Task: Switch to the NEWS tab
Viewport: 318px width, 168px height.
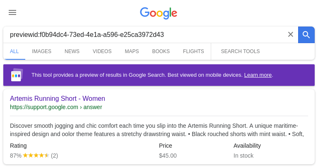Action: [72, 51]
